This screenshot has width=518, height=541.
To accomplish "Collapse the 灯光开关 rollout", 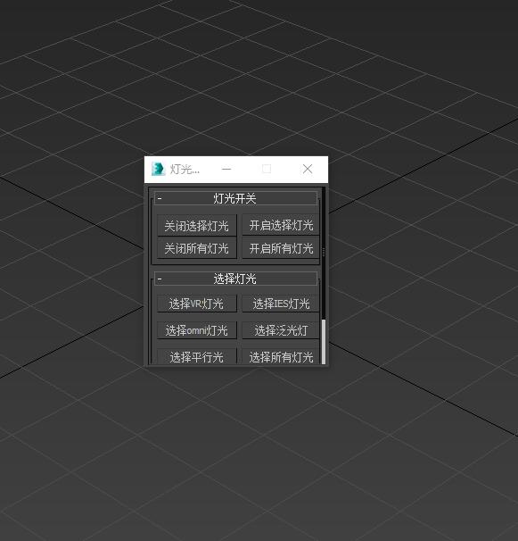I will coord(235,198).
